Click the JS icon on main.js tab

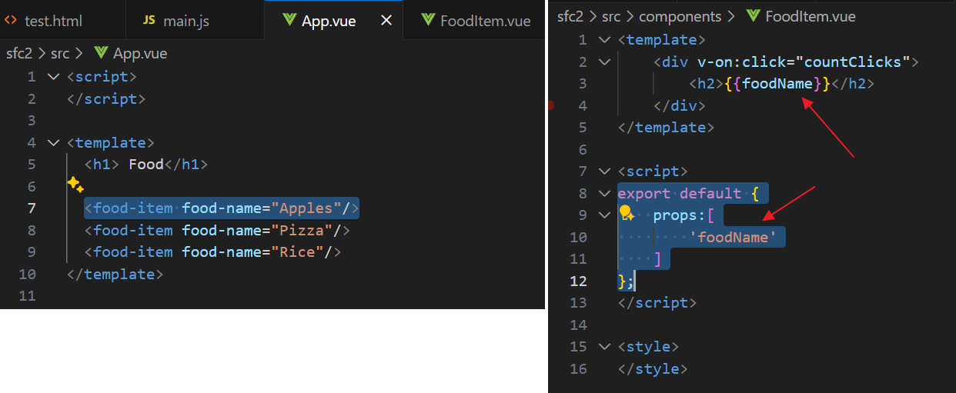149,21
